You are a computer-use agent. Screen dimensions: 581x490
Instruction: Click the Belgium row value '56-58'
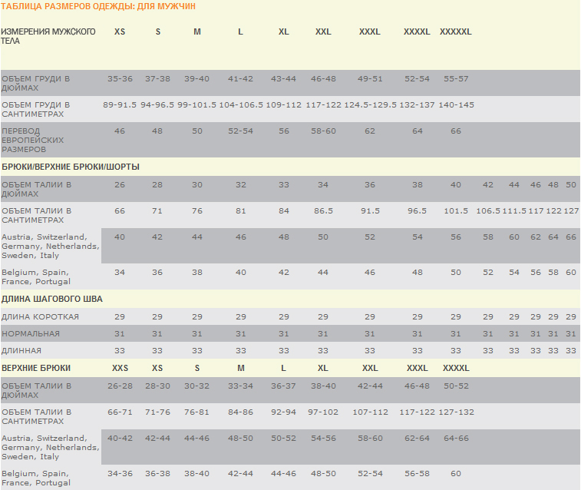418,474
